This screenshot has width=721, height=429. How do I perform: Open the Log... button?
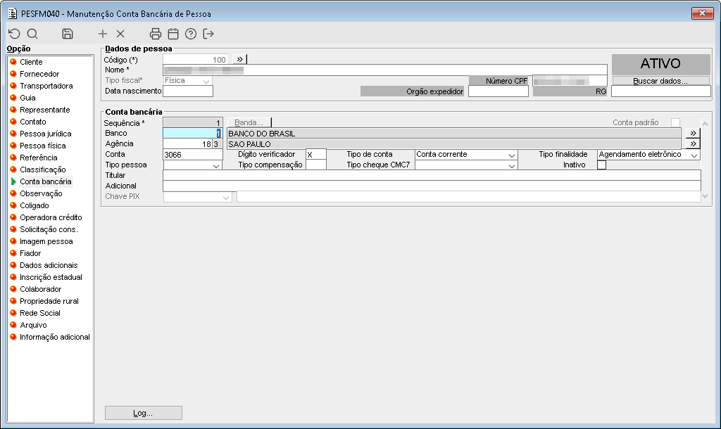click(144, 413)
